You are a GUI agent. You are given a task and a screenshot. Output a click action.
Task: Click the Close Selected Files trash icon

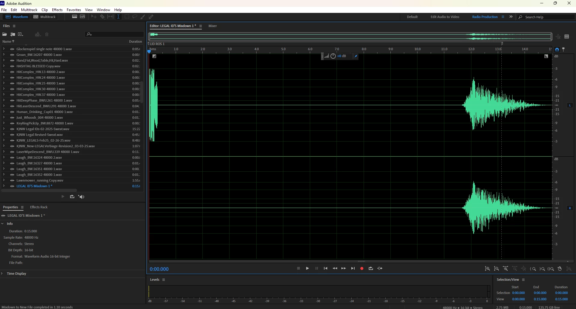point(47,34)
